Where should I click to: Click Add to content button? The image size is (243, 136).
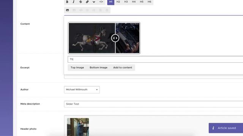123,68
